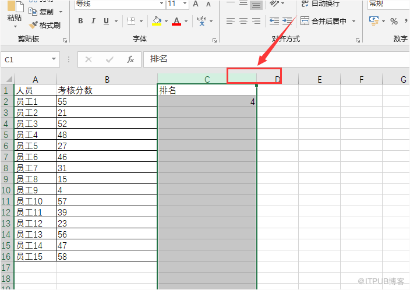Select column E header
Image resolution: width=410 pixels, height=290 pixels.
click(x=320, y=79)
